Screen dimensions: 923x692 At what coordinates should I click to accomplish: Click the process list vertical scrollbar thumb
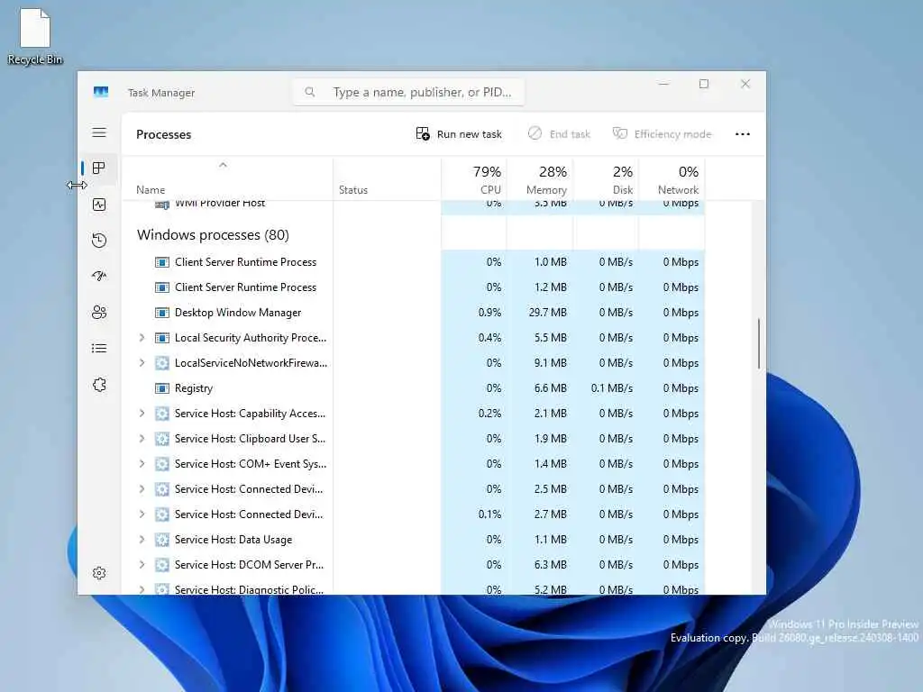759,343
